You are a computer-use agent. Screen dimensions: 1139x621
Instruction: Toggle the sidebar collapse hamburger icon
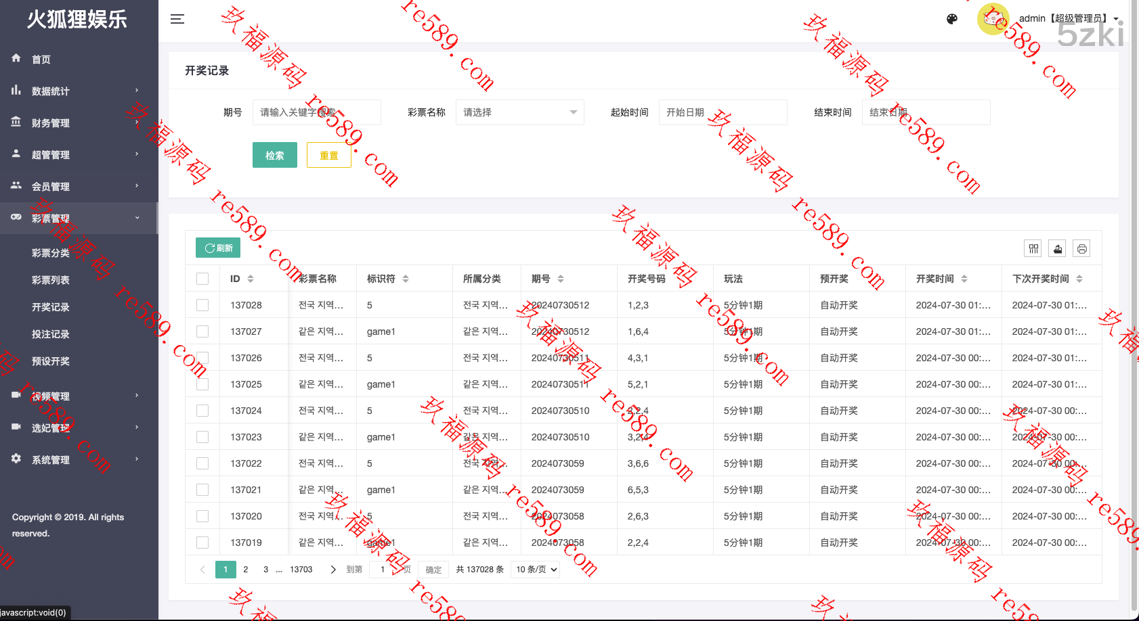(177, 19)
